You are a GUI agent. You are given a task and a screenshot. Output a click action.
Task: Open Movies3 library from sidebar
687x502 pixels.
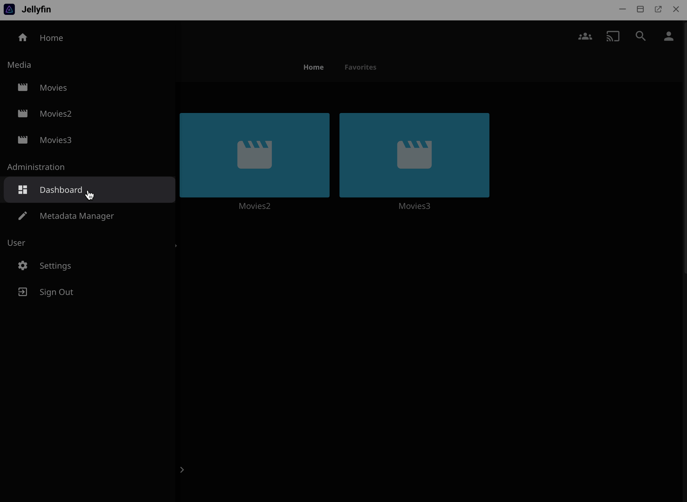pyautogui.click(x=56, y=140)
